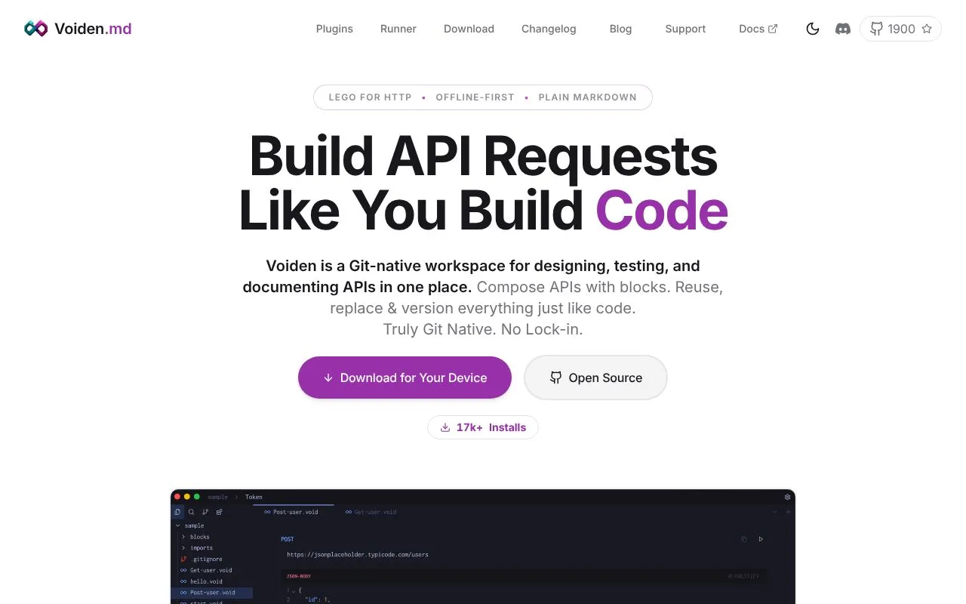
Task: Open the Support nav link
Action: pos(685,29)
